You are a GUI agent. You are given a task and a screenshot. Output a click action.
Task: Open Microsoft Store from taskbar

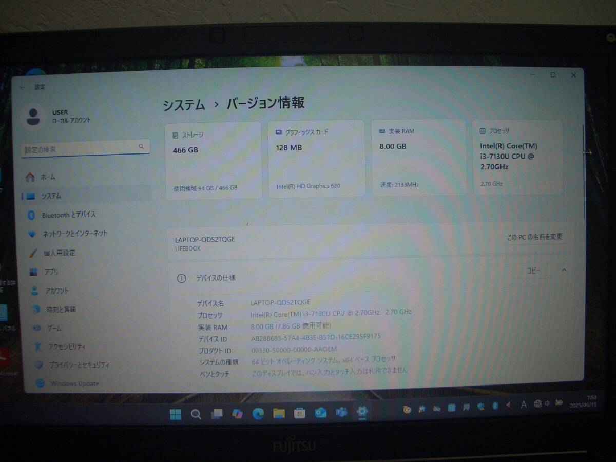(x=300, y=412)
